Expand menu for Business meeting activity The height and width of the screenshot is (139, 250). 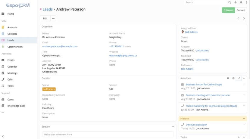[244, 95]
